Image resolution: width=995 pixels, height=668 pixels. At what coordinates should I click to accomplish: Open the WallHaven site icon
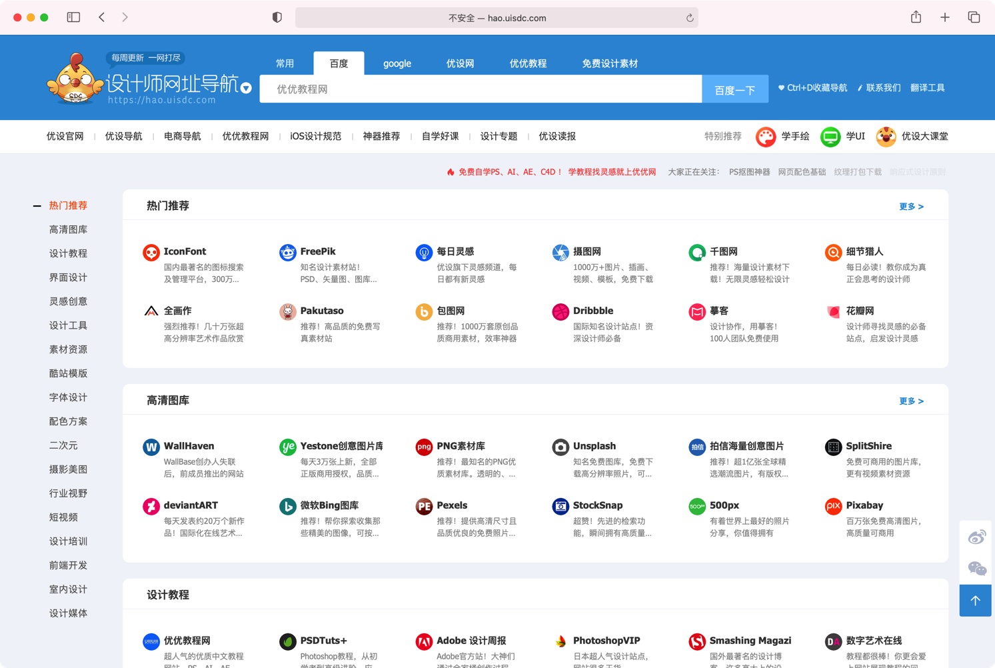pos(151,447)
